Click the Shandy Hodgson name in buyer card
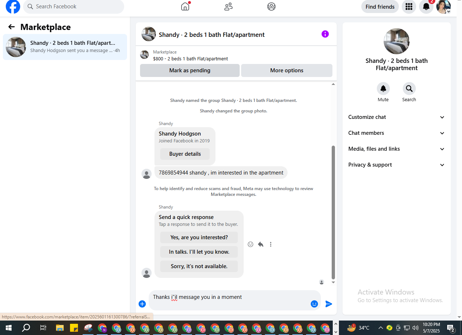The width and height of the screenshot is (462, 335). [180, 134]
